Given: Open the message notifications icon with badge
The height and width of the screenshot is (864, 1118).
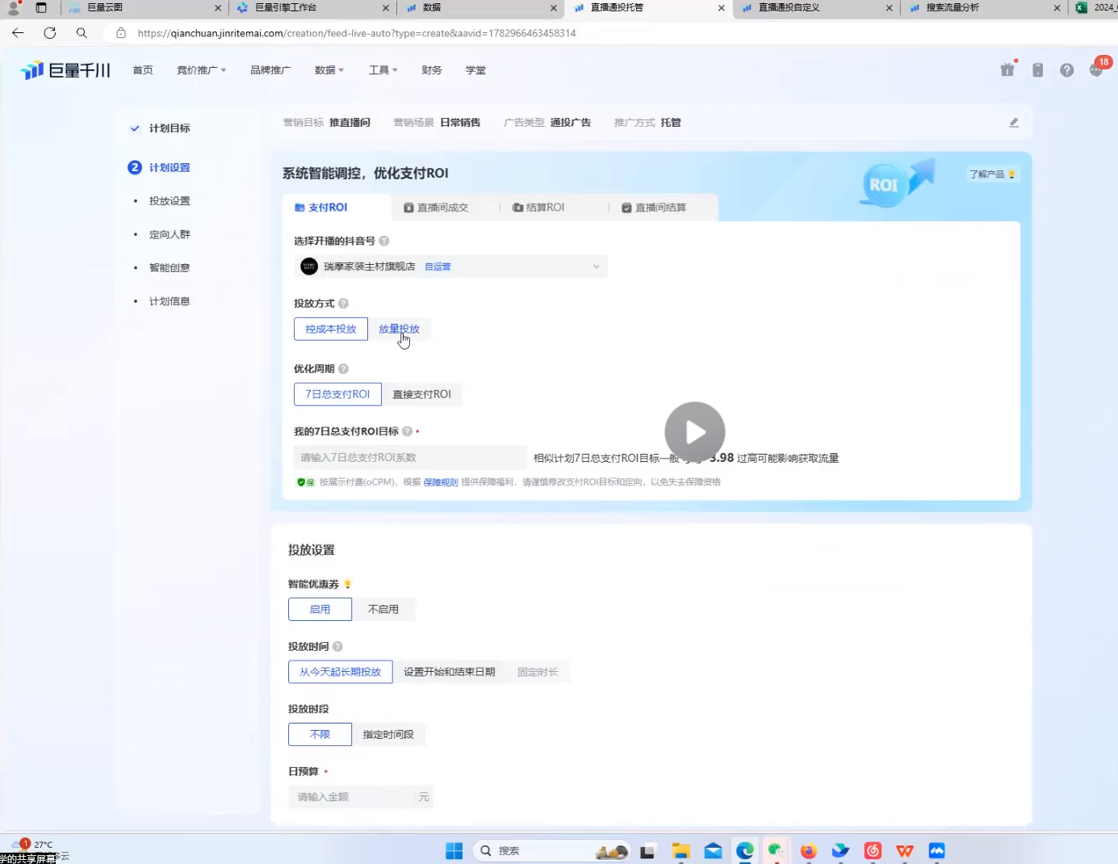Looking at the screenshot, I should click(x=1096, y=70).
